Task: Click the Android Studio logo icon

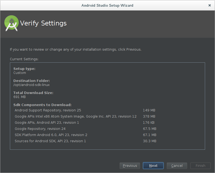Action: click(12, 23)
